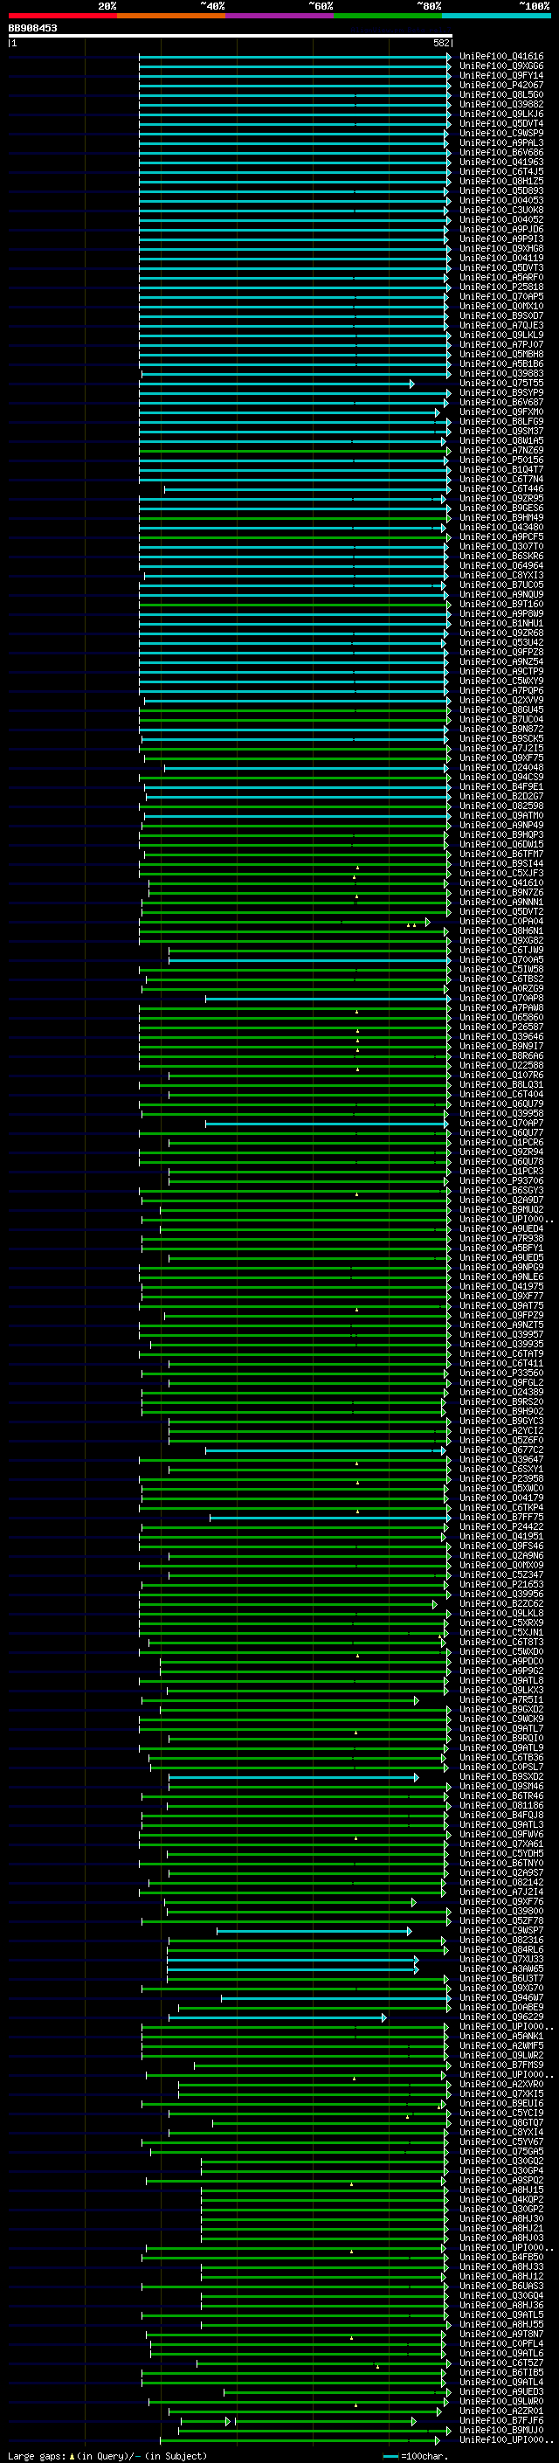The image size is (559, 2463).
Task: Click the green ~80% identity legend bar
Action: 388,16
